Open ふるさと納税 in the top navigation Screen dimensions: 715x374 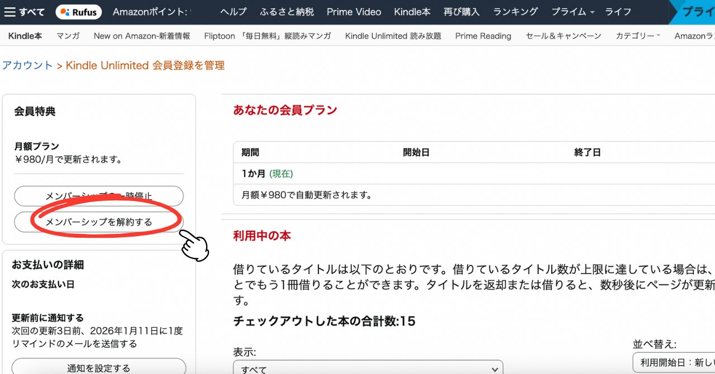[x=287, y=12]
